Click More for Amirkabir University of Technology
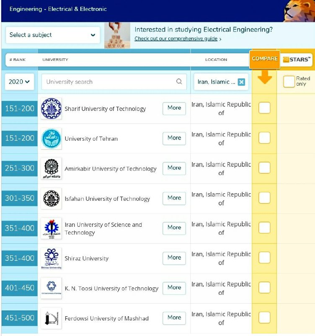 (x=174, y=168)
